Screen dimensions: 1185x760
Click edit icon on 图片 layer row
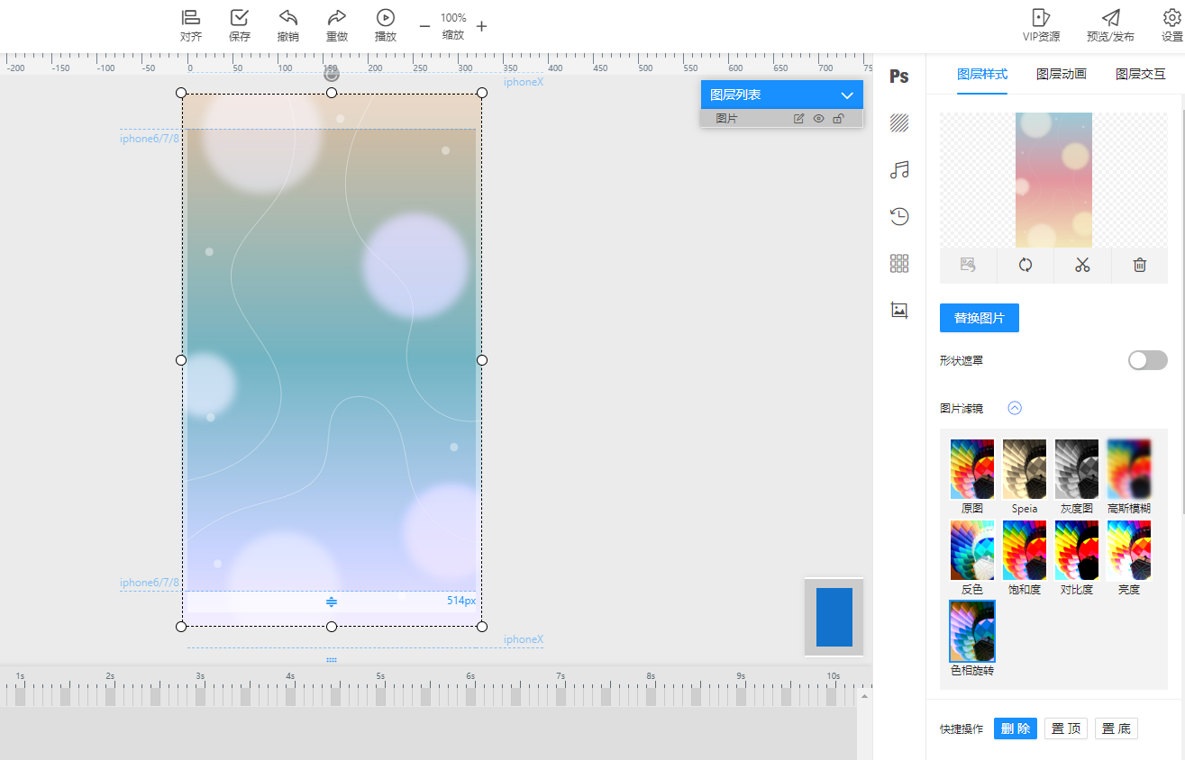click(798, 119)
